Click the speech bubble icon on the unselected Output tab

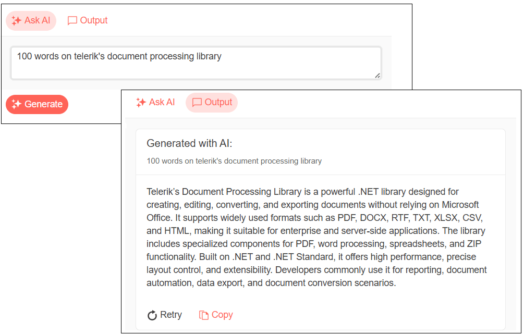pyautogui.click(x=72, y=21)
